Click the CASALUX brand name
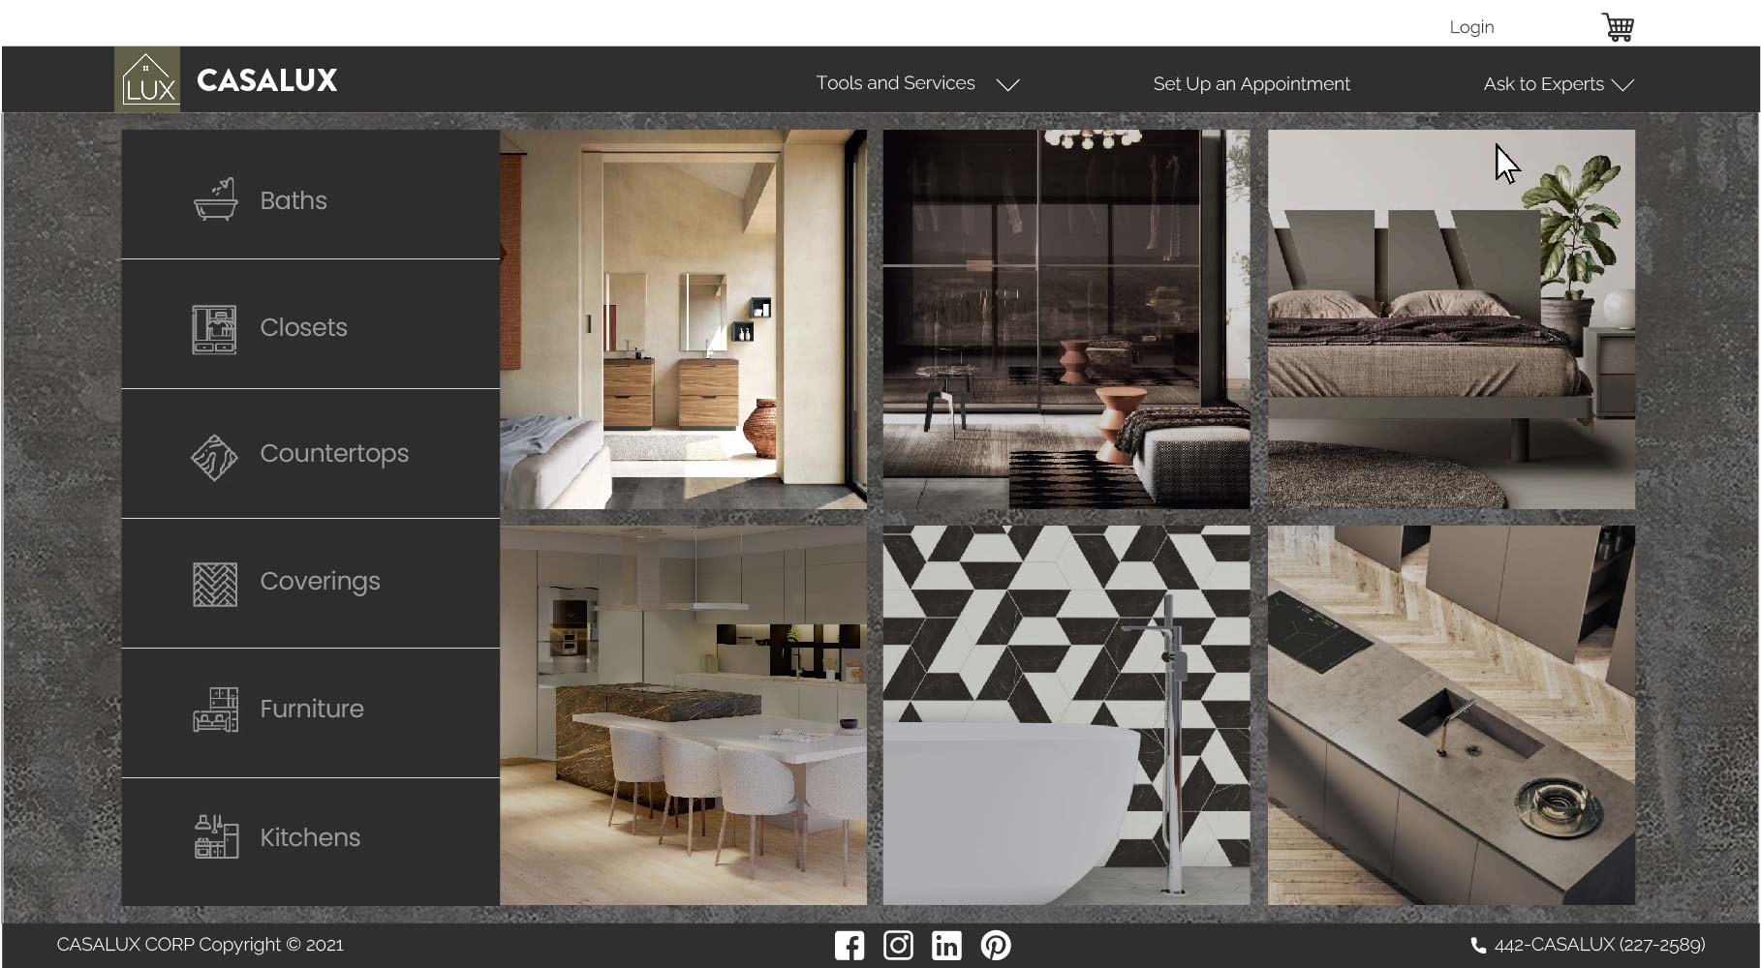1761x968 pixels. pyautogui.click(x=267, y=79)
